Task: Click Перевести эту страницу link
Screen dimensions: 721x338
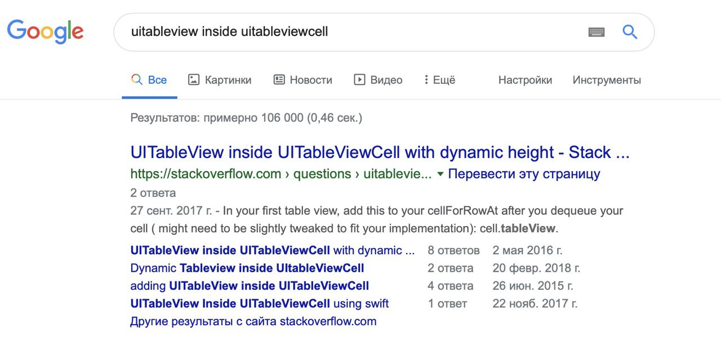Action: point(524,174)
